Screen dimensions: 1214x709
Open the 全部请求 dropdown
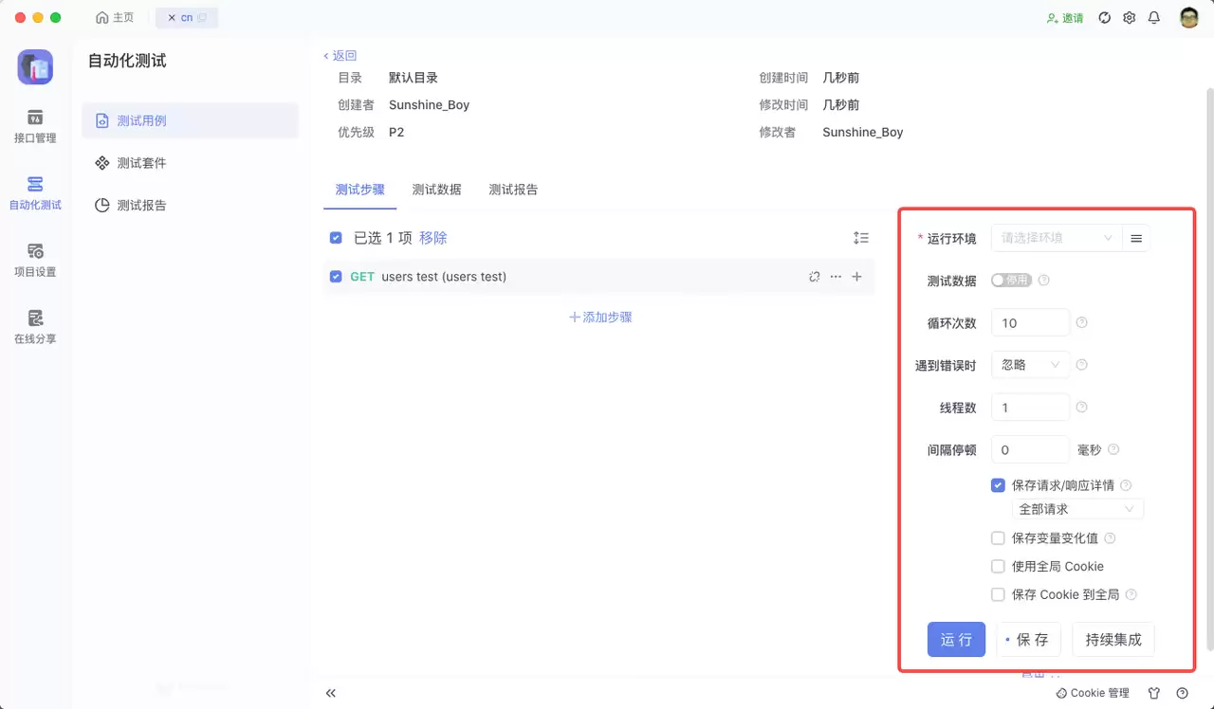tap(1076, 509)
